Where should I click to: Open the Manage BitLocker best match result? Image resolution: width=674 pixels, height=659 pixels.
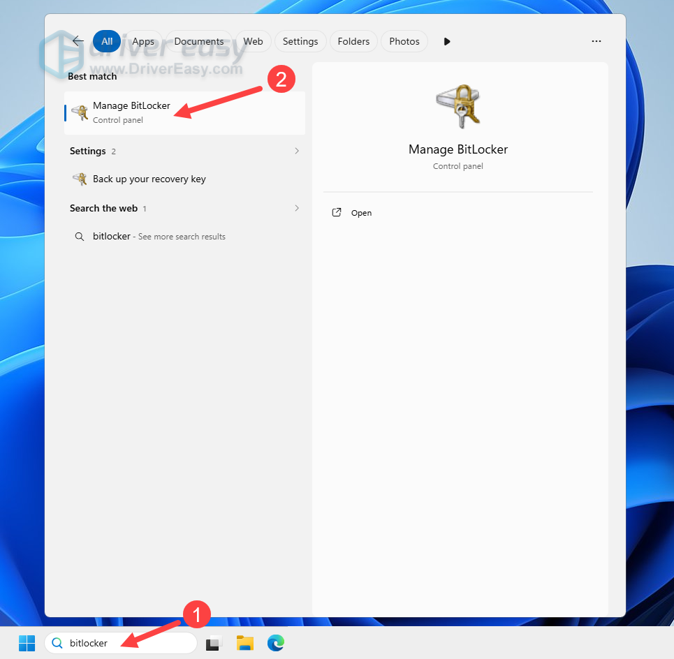185,112
